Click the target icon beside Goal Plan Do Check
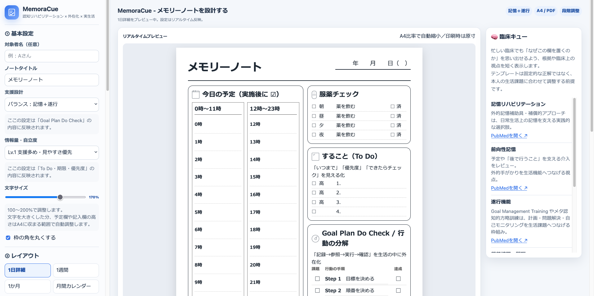 pyautogui.click(x=315, y=238)
